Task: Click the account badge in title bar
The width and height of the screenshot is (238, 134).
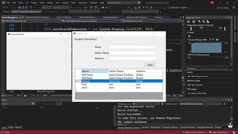Action: [x=212, y=3]
